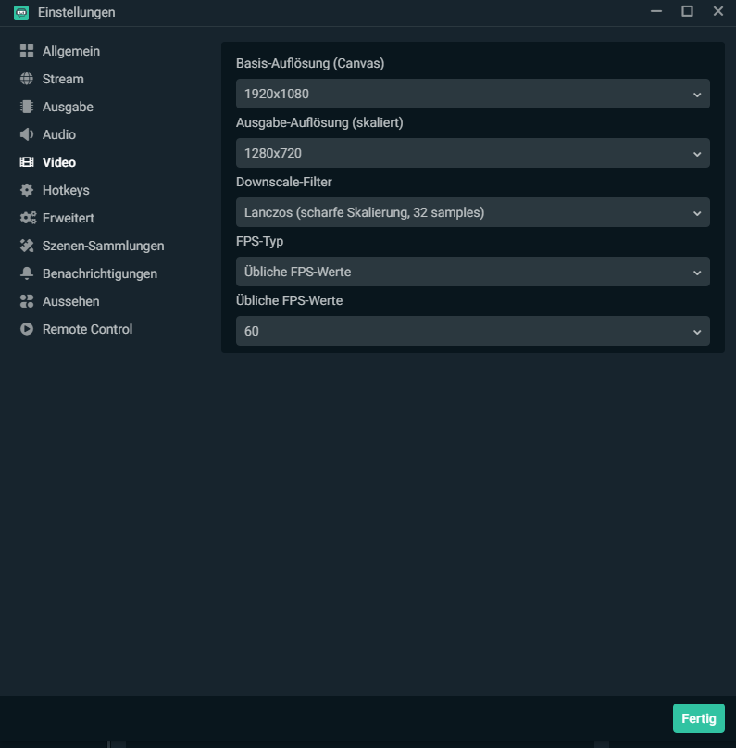The height and width of the screenshot is (748, 736).
Task: Click the Benachrichtigungen bell icon
Action: tap(27, 273)
